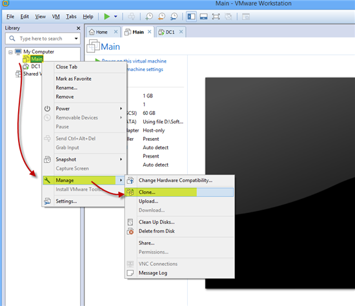Close the DC1 tab
Image resolution: width=355 pixels, height=306 pixels.
click(181, 32)
